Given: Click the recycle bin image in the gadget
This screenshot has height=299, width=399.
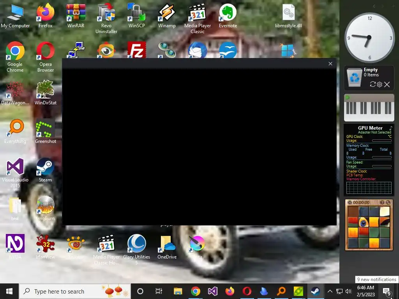Looking at the screenshot, I should (x=354, y=77).
